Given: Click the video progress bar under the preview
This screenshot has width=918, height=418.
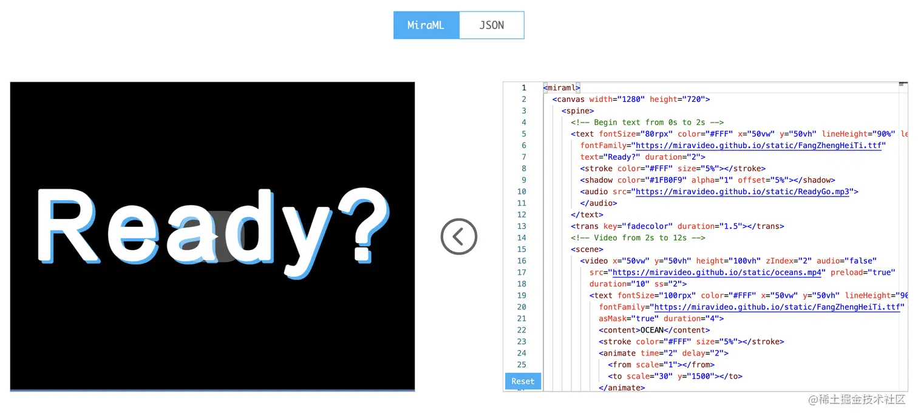Looking at the screenshot, I should pos(212,390).
